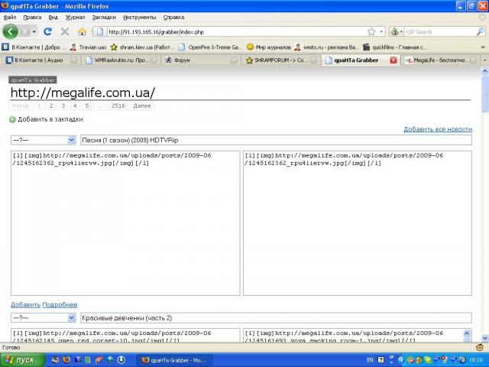
Task: Click the greyed Forward arrow button
Action: point(25,31)
